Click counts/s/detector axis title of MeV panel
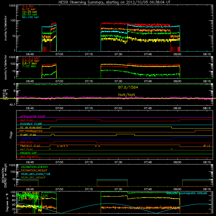216x216 pixels. tap(6, 67)
